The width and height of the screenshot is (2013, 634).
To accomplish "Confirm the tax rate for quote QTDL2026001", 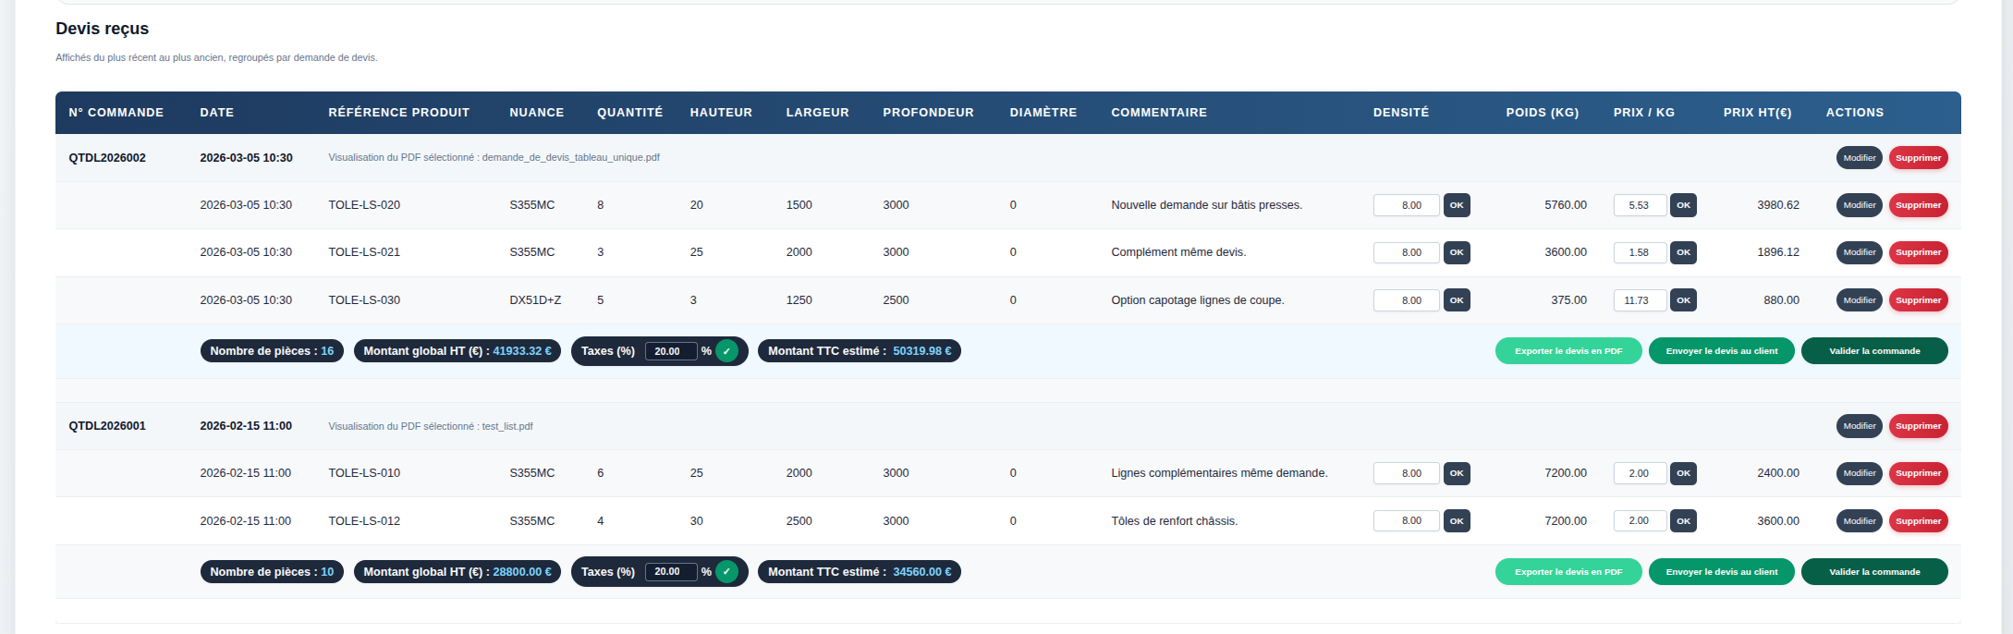I will tap(726, 572).
